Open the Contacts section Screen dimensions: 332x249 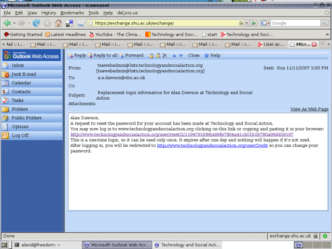(21, 92)
